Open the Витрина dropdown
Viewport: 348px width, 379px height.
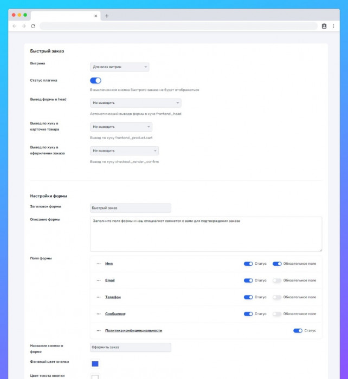point(119,67)
